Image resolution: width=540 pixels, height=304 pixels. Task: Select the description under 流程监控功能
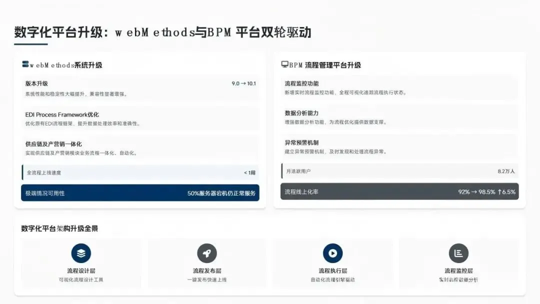pyautogui.click(x=346, y=92)
